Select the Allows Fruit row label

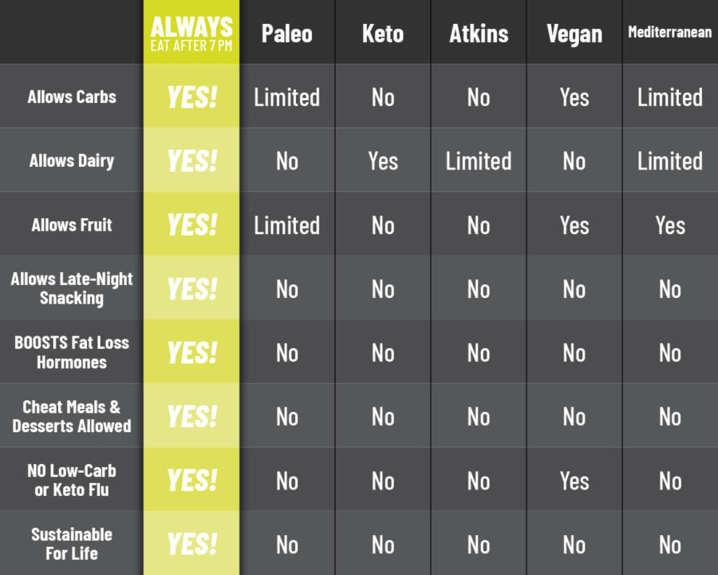[x=72, y=225]
